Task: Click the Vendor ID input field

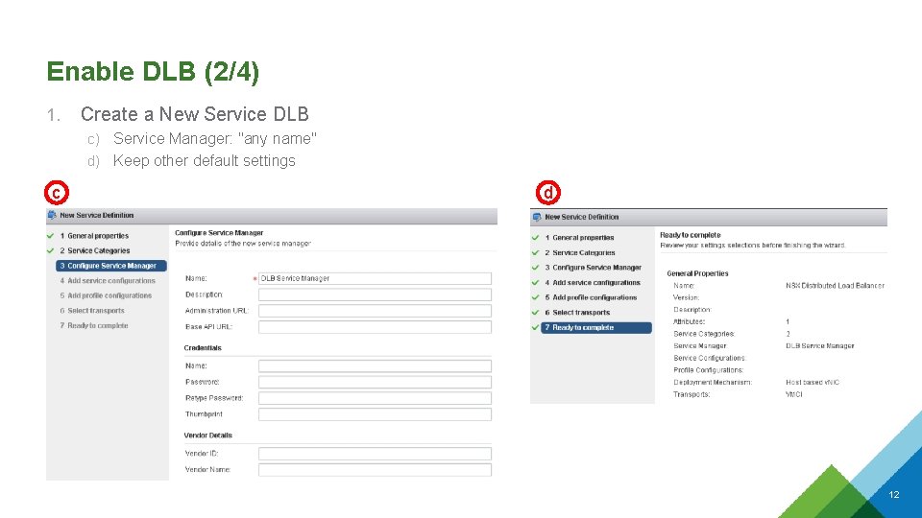Action: 375,454
